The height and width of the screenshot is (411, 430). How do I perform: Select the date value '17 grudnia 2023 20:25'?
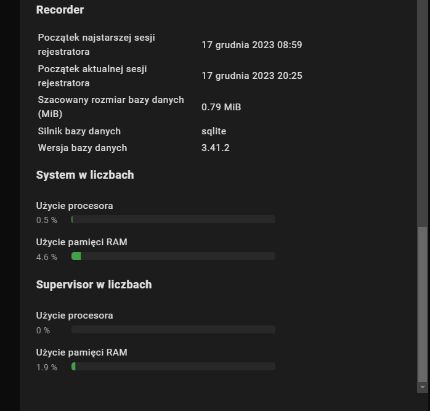click(252, 76)
